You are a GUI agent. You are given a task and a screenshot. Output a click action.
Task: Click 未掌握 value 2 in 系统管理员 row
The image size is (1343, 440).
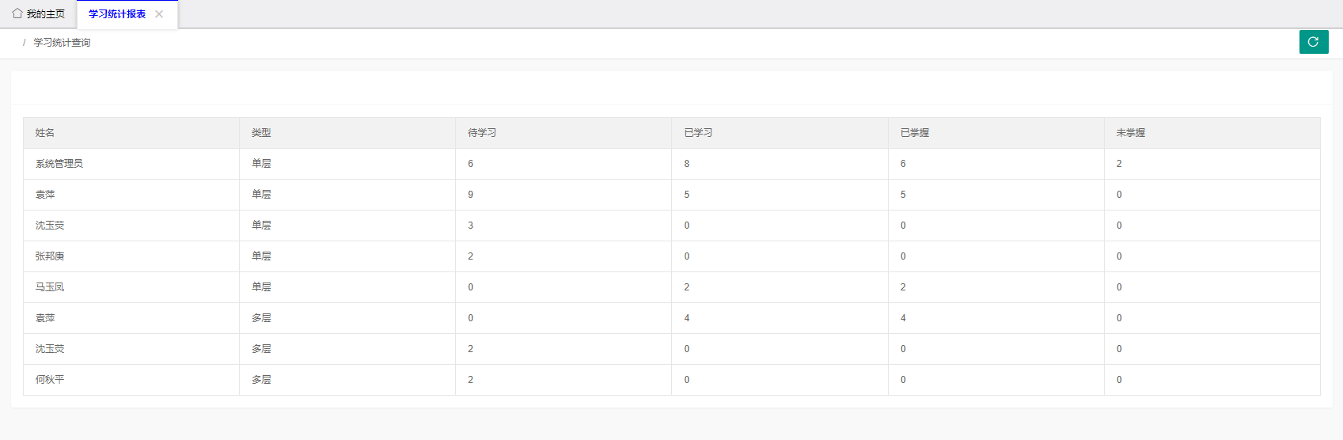pyautogui.click(x=1119, y=164)
